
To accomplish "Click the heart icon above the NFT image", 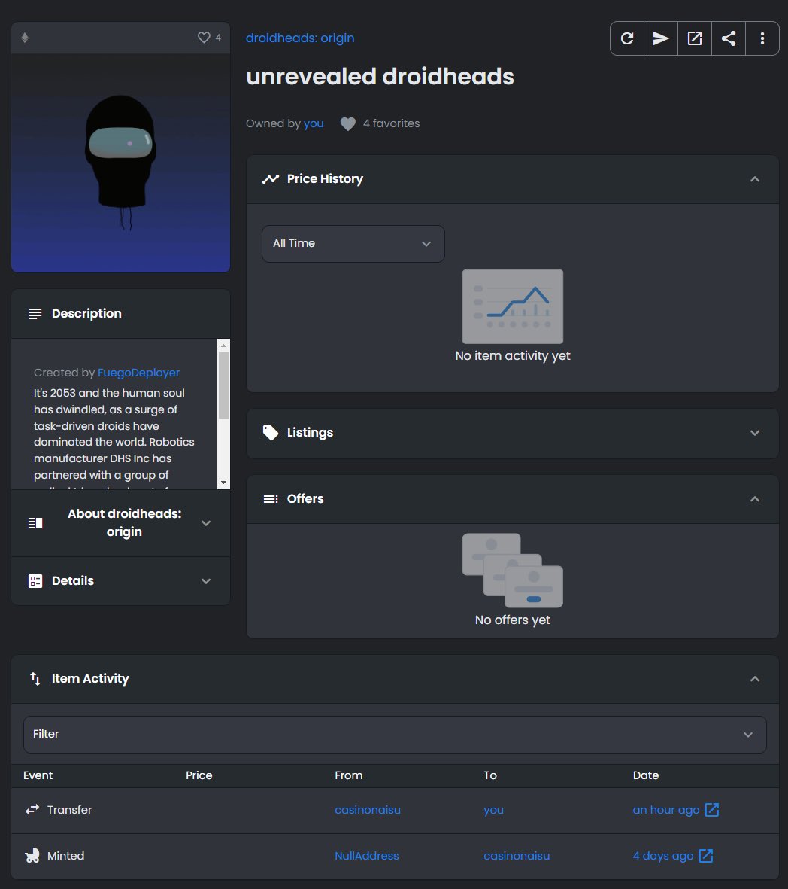I will 204,38.
